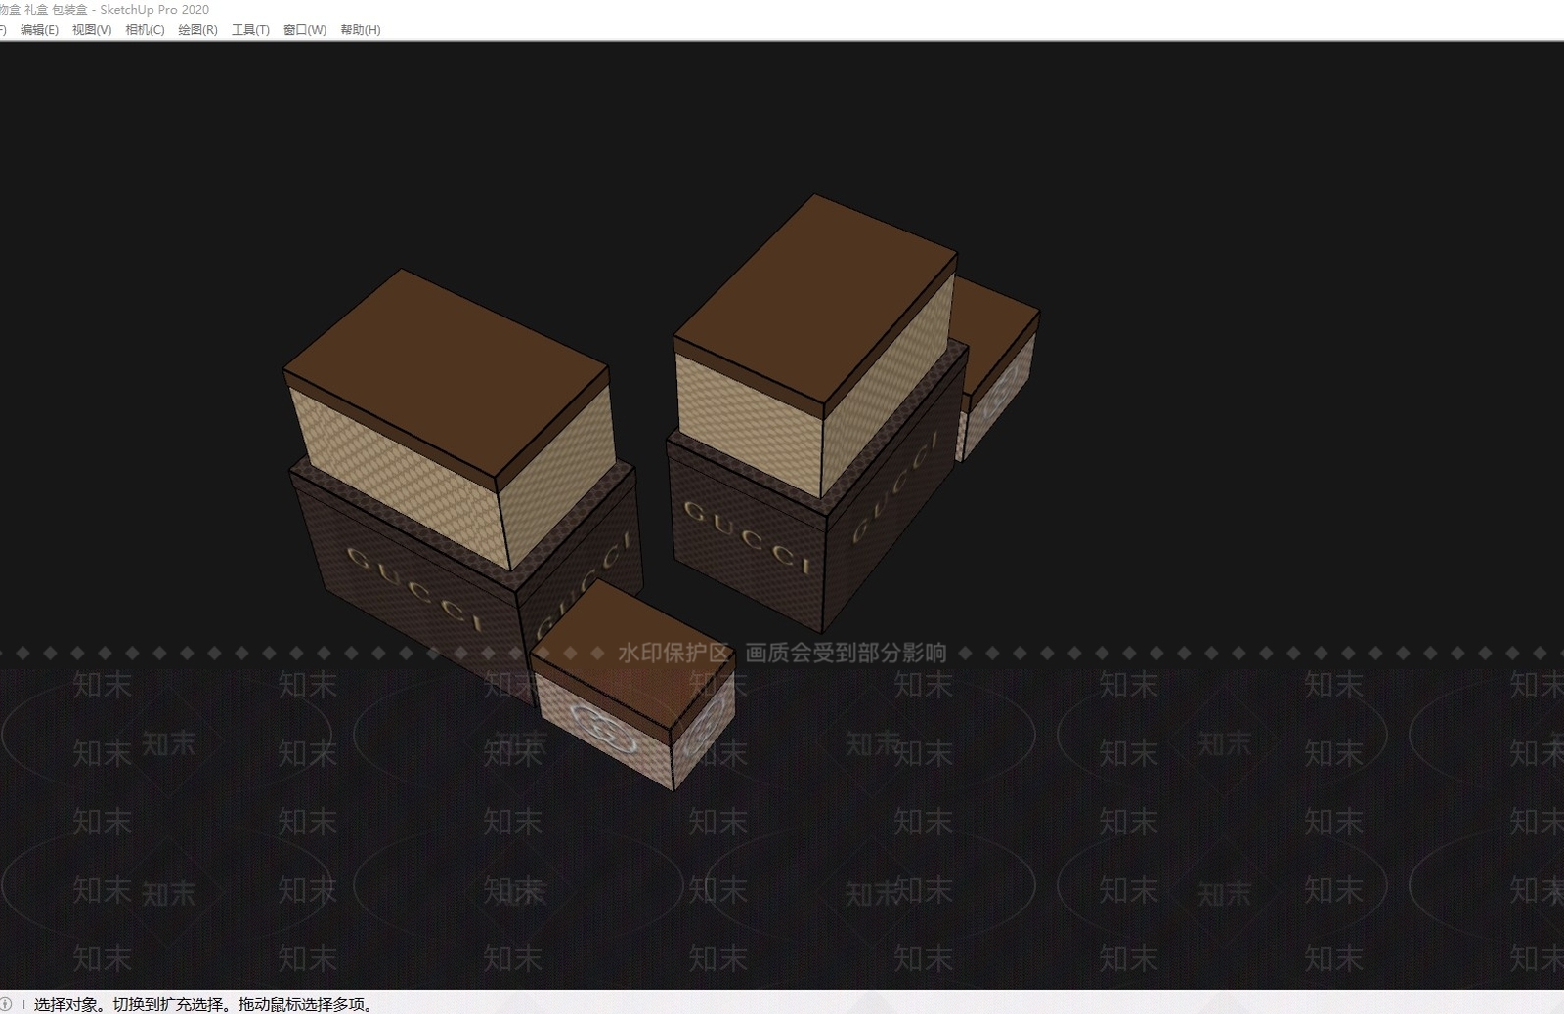Click the GUCCI text on the right dark box front
This screenshot has height=1014, width=1564.
coord(748,538)
